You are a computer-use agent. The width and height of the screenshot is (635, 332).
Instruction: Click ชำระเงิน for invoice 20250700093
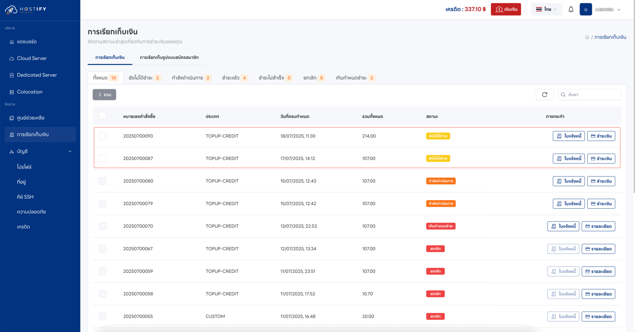(601, 136)
